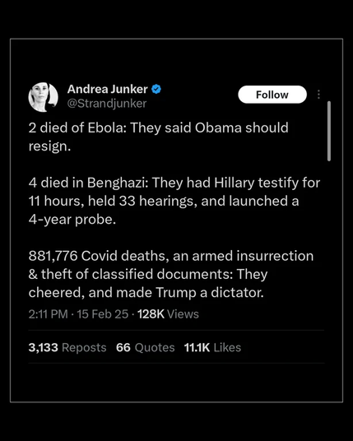This screenshot has width=353, height=441.
Task: Click the tweet's vertical scrollbar
Action: pos(329,131)
